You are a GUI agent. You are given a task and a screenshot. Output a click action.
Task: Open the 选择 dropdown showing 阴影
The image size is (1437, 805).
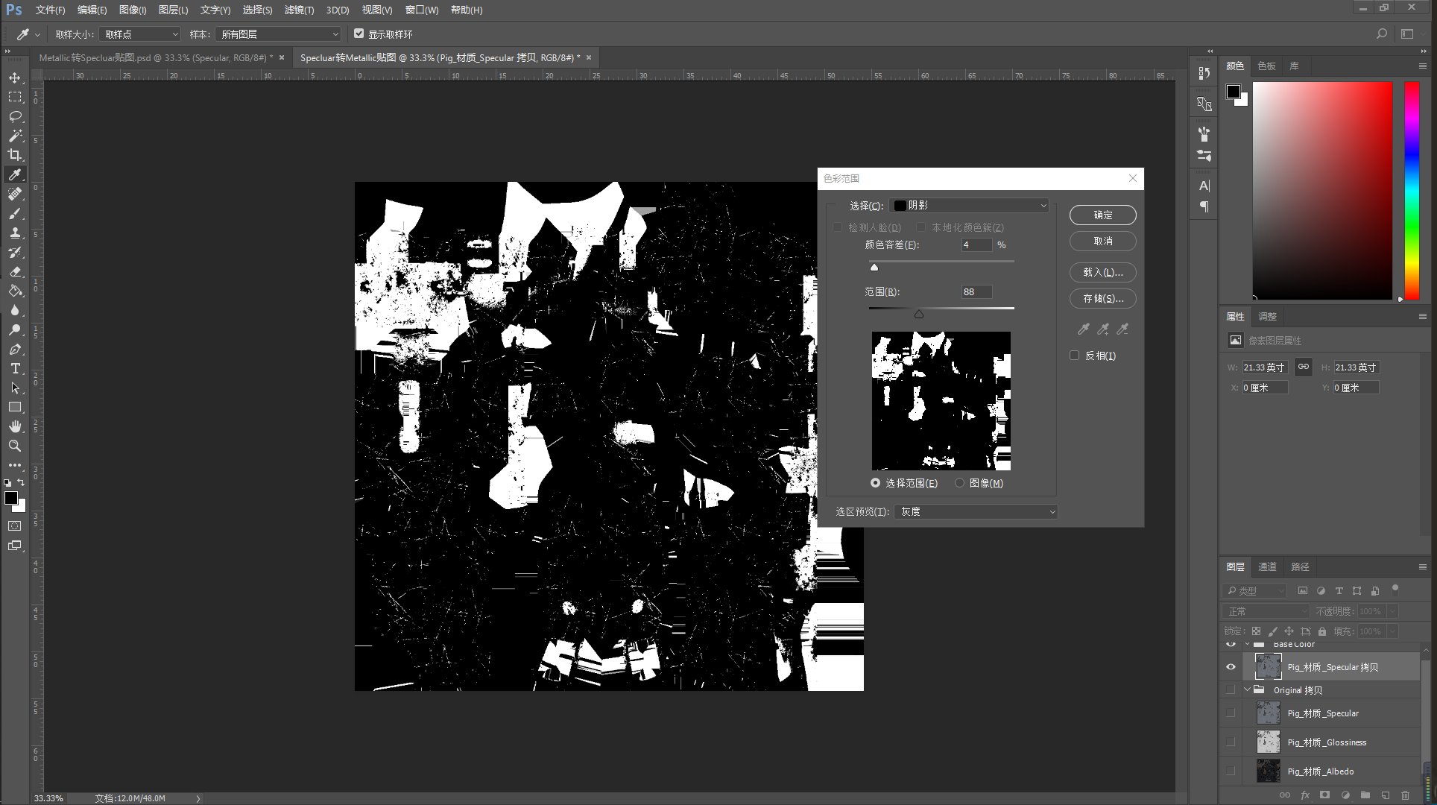pos(970,206)
